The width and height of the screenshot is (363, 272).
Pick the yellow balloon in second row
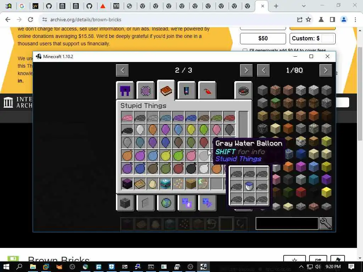(191, 130)
